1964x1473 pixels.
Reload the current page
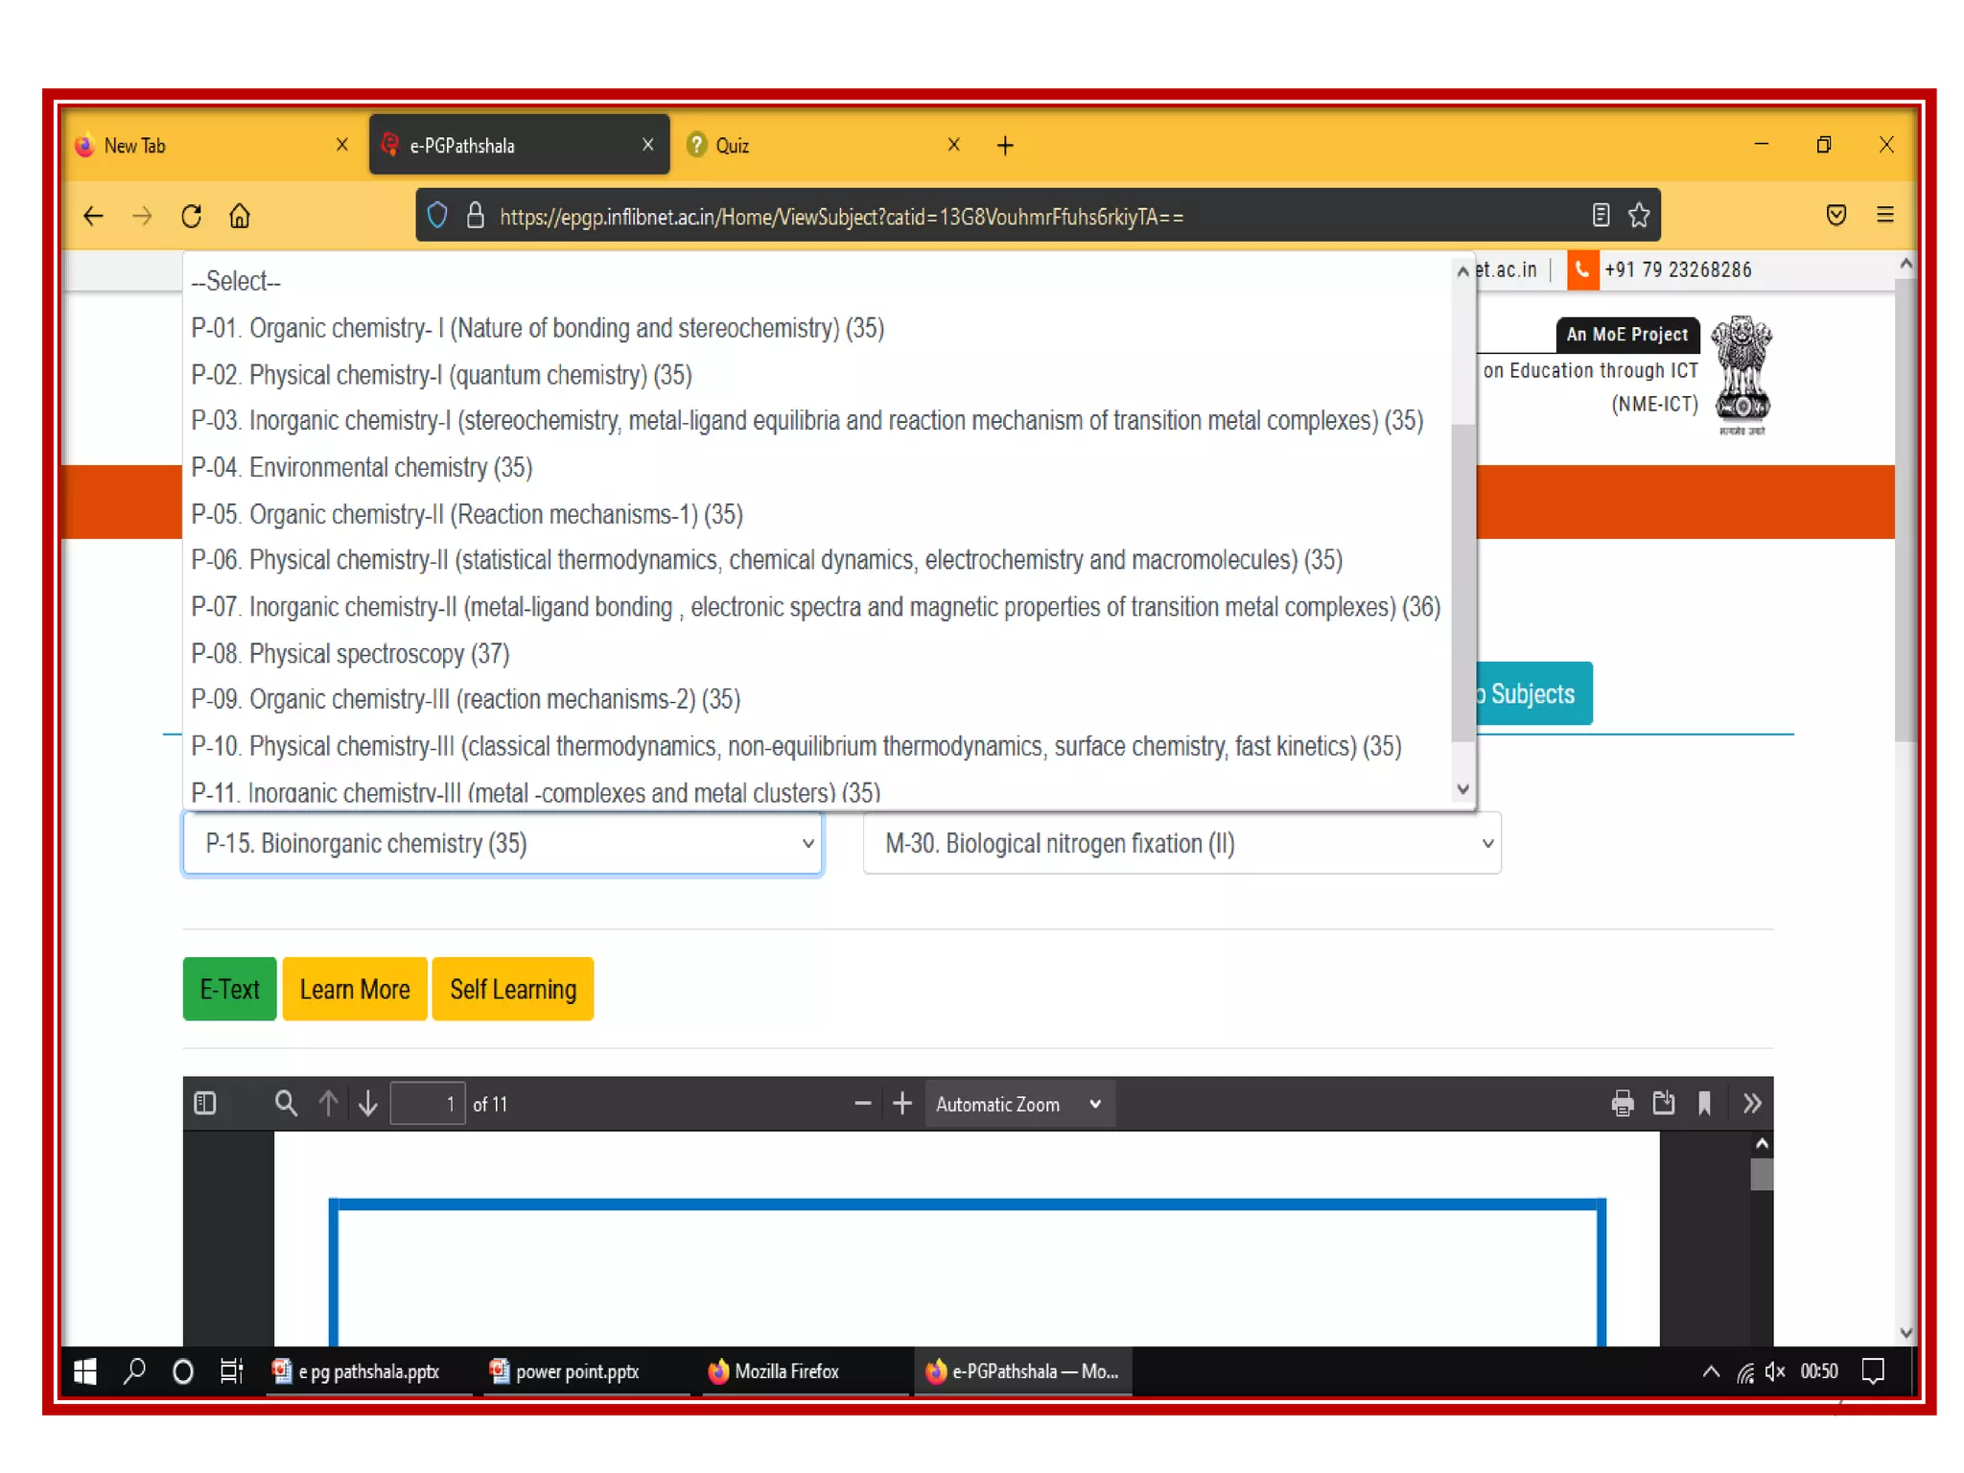[192, 217]
